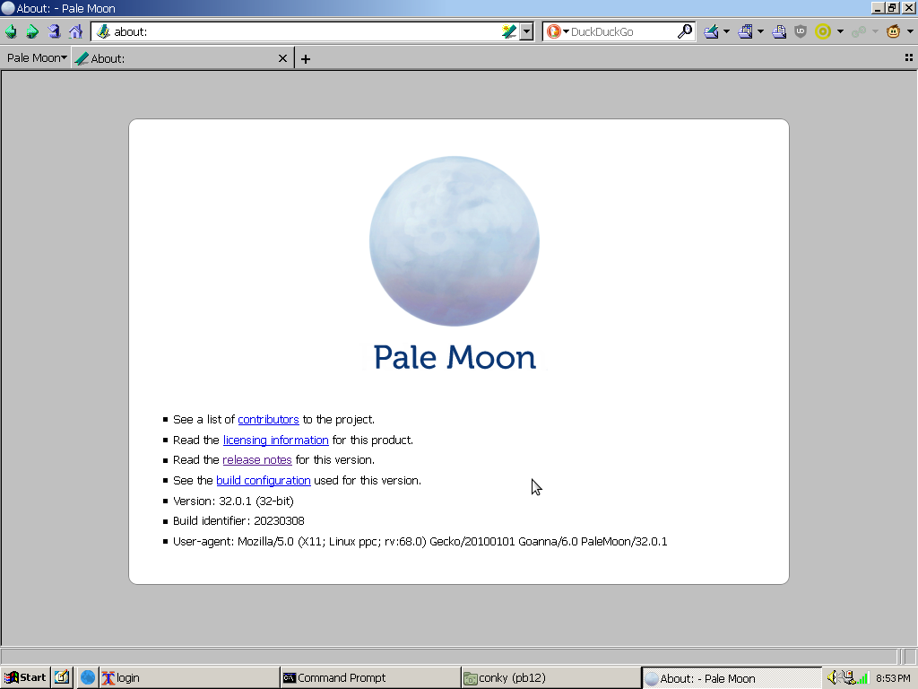The height and width of the screenshot is (689, 918).
Task: Click the Version: 32.0.1 (32-bit) text
Action: click(234, 501)
